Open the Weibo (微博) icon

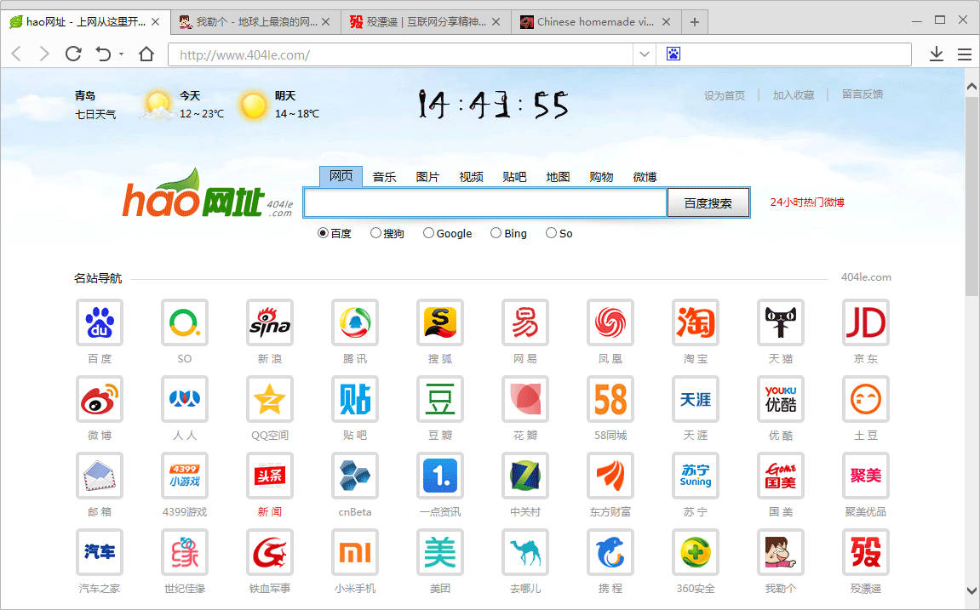click(100, 399)
